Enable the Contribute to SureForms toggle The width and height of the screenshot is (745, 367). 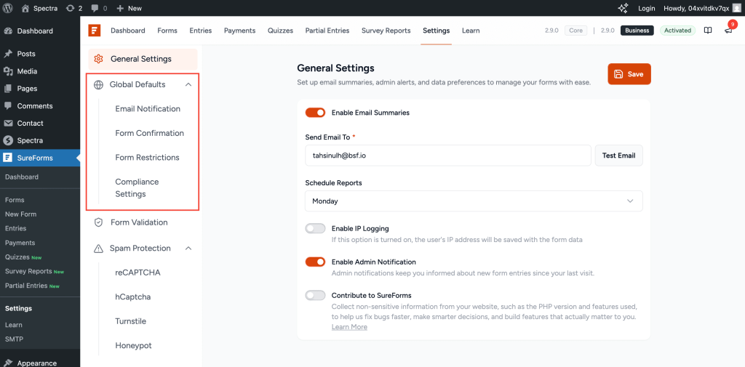pyautogui.click(x=315, y=295)
